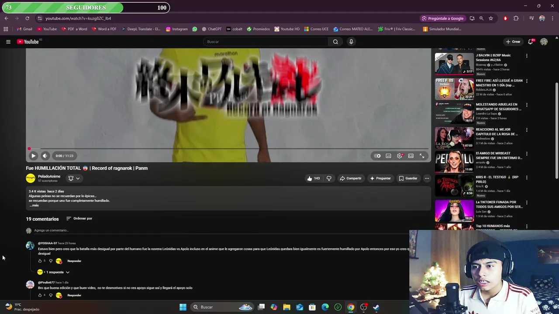Open the Ordenar por sort dropdown

click(x=79, y=218)
